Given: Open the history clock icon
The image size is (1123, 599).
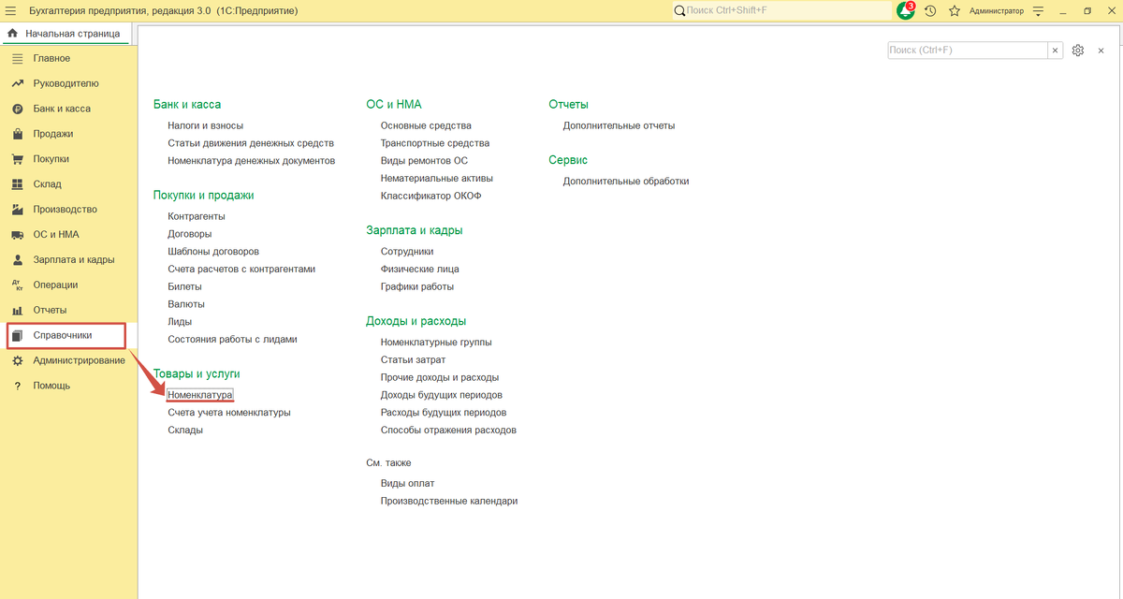Looking at the screenshot, I should 930,10.
